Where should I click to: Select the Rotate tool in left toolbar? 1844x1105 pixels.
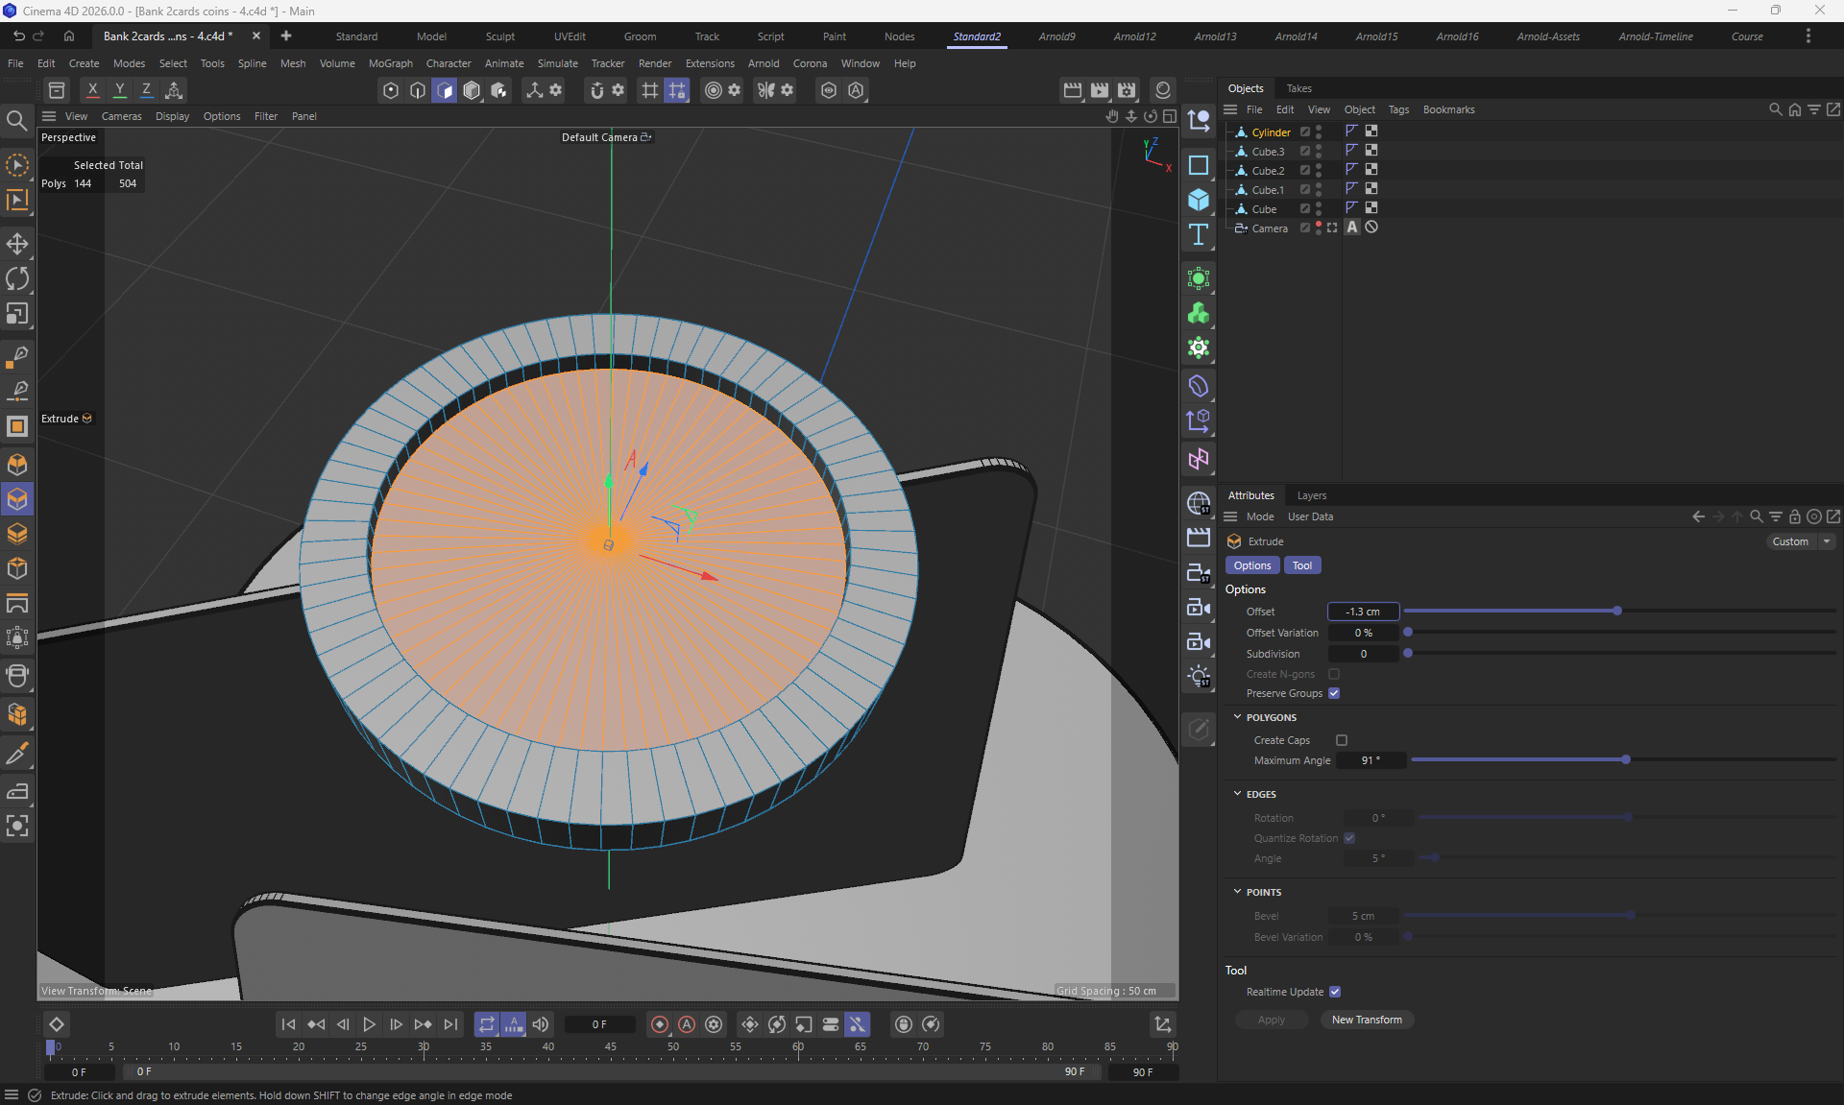17,279
